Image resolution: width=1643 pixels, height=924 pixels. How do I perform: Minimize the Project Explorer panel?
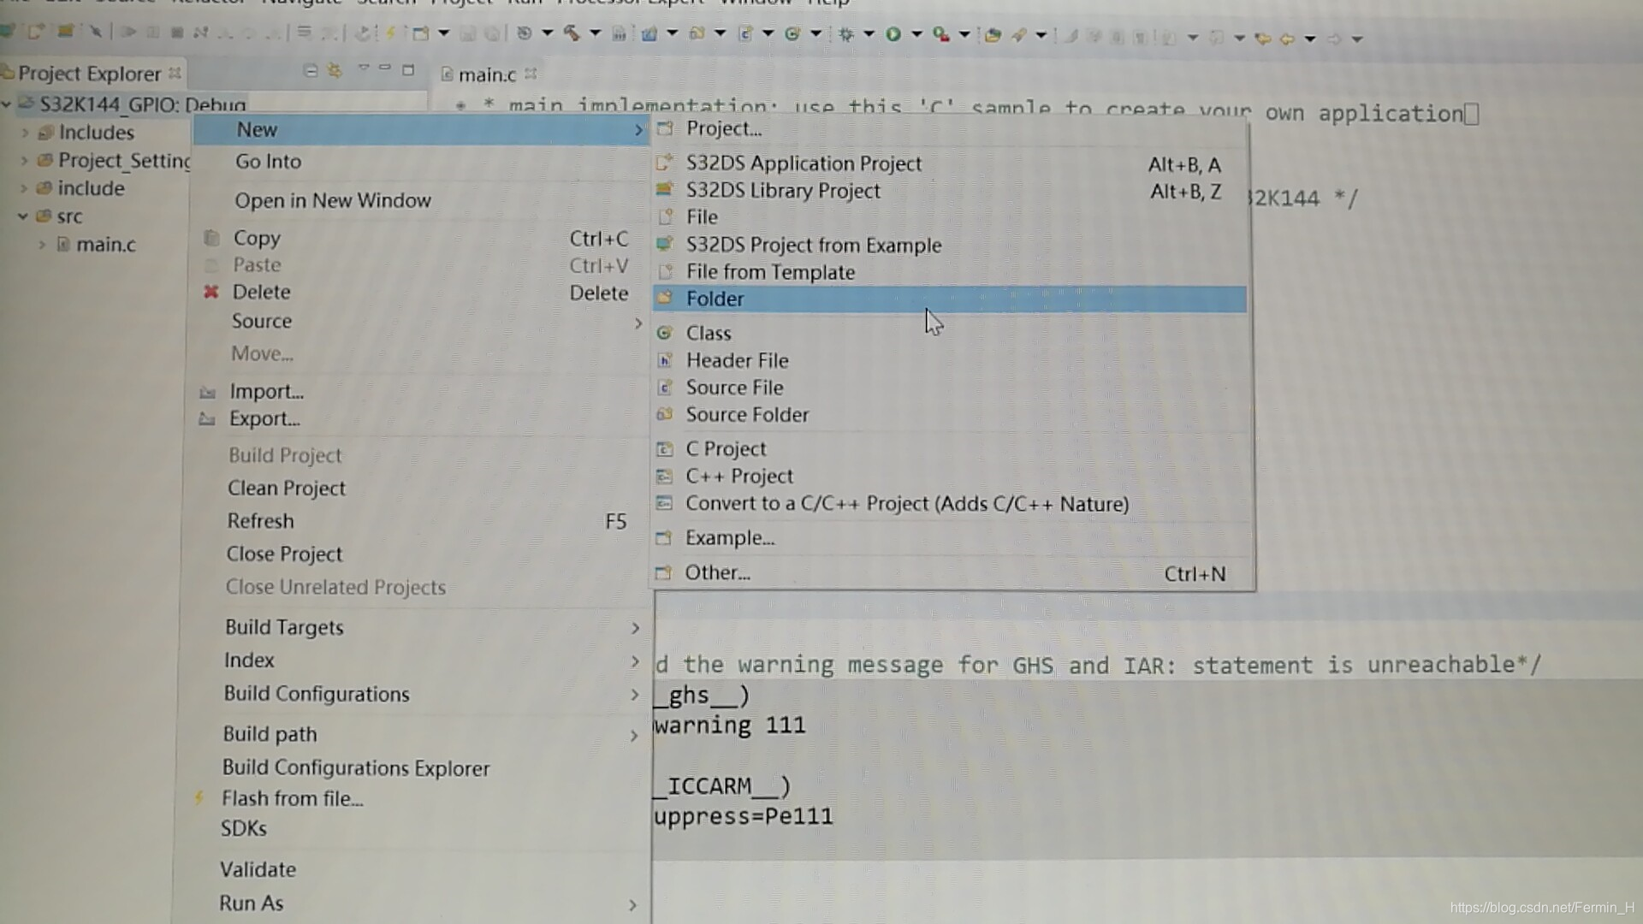(x=385, y=68)
